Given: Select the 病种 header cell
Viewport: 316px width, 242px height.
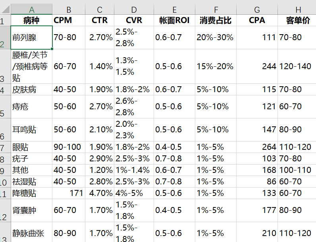Looking at the screenshot, I should click(31, 20).
